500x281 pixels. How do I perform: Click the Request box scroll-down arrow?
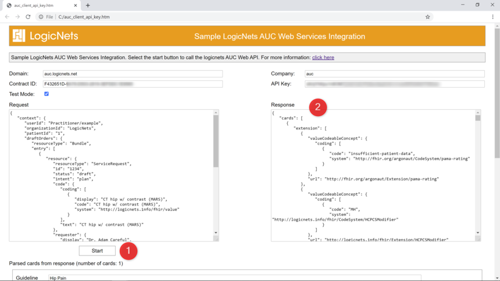[216, 233]
